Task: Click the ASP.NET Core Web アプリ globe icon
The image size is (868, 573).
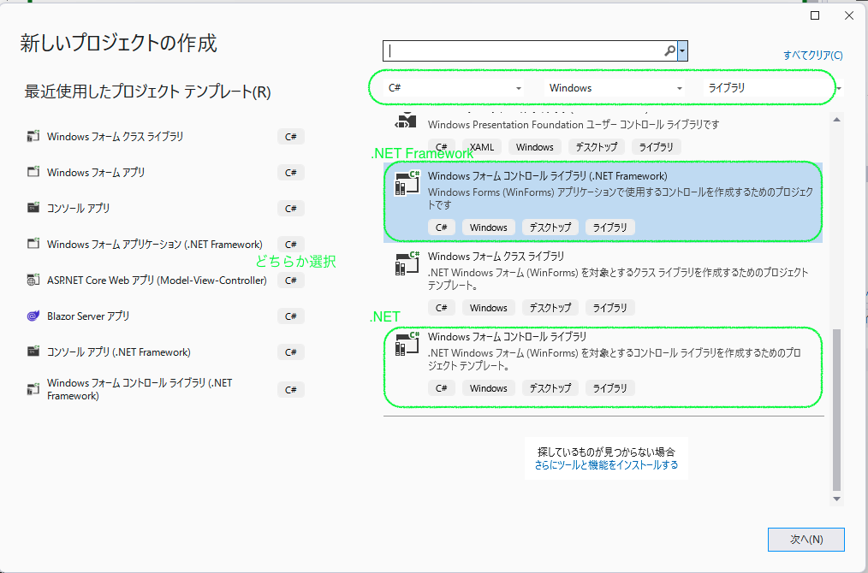Action: pos(33,280)
